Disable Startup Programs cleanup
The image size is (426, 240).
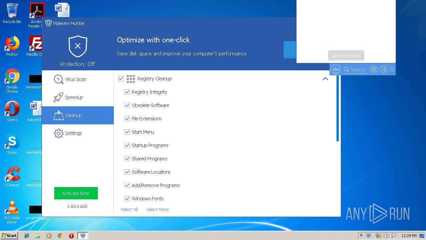click(127, 145)
